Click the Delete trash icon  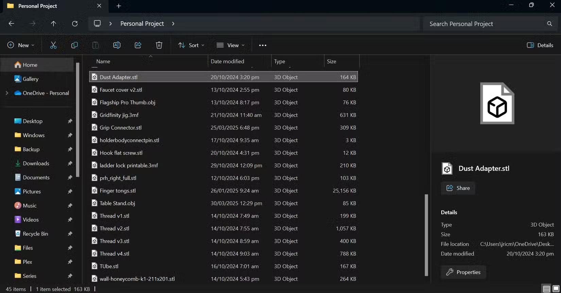(x=159, y=45)
